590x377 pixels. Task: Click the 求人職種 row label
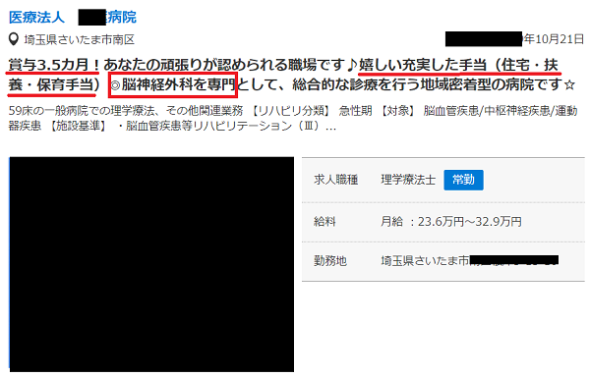click(335, 180)
